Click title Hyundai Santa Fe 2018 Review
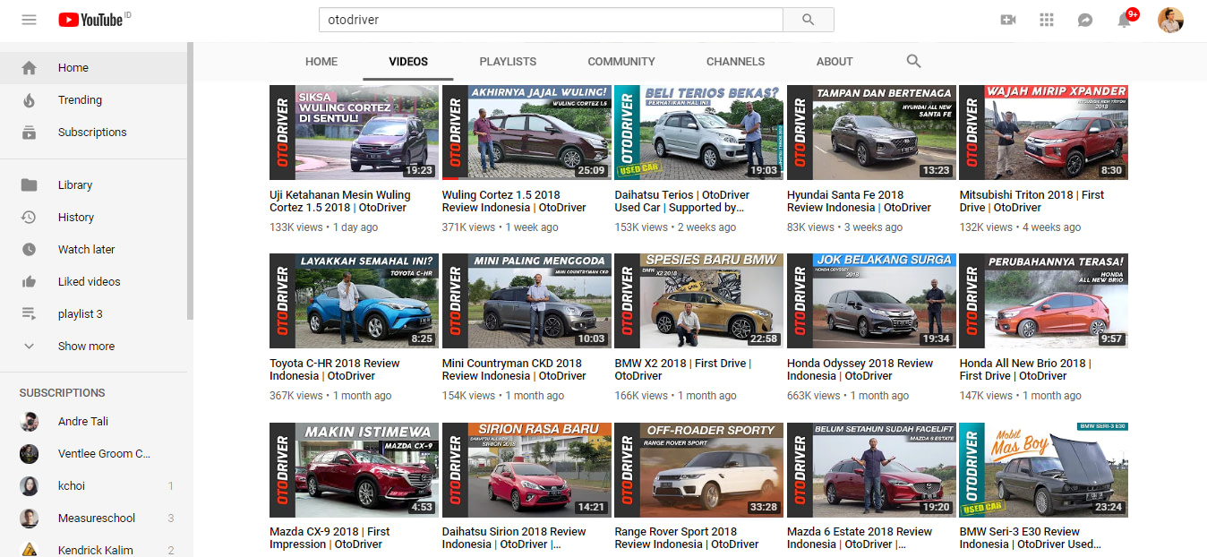This screenshot has width=1207, height=557. (860, 201)
